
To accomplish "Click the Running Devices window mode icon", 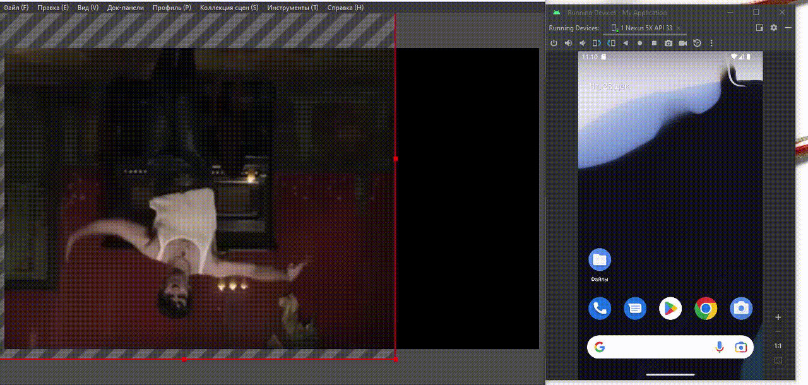I will click(760, 28).
